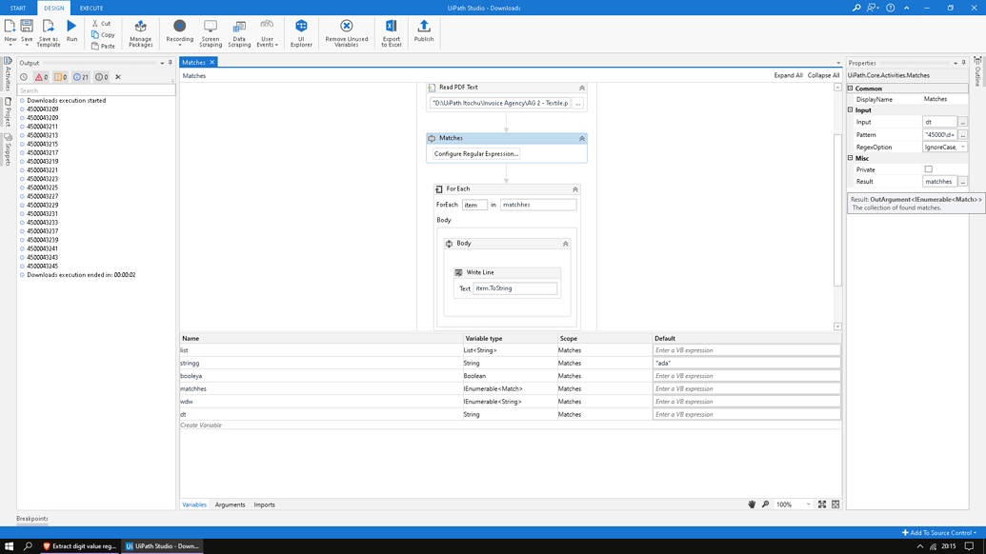The image size is (986, 554).
Task: Publish the current project
Action: coord(424,30)
